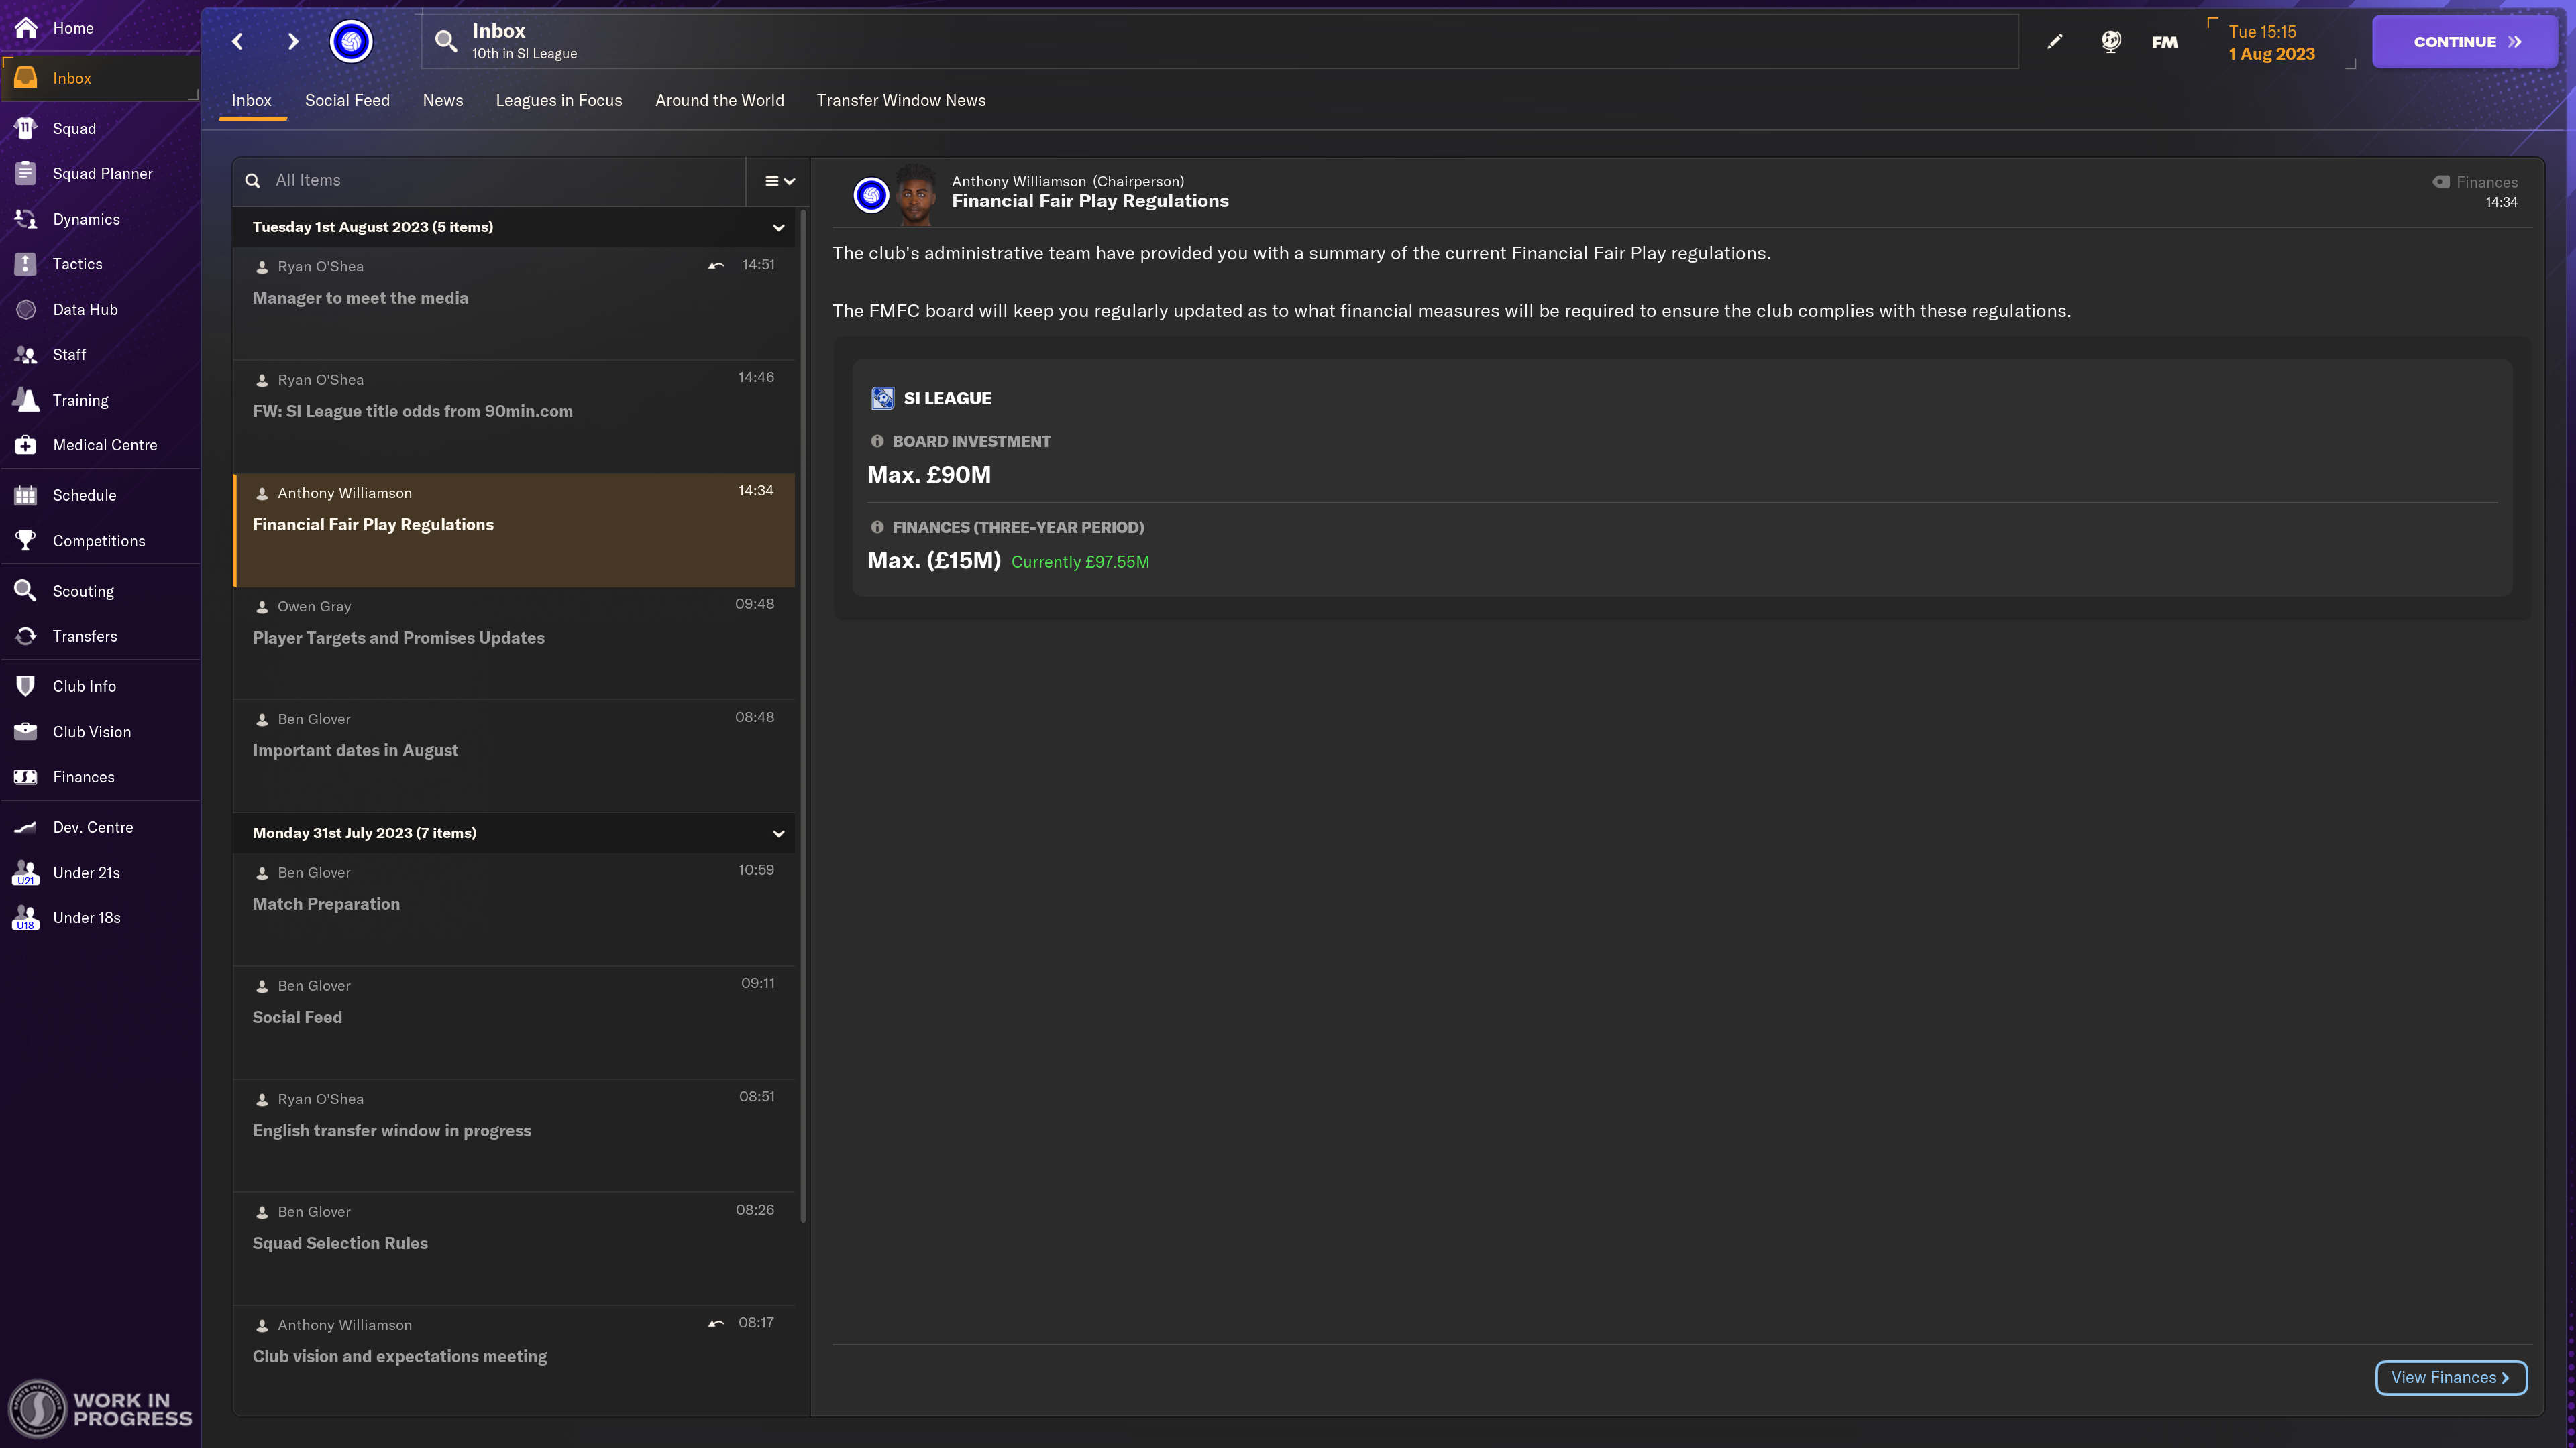Open Medical Centre in sidebar
Image resolution: width=2576 pixels, height=1448 pixels.
click(x=104, y=444)
